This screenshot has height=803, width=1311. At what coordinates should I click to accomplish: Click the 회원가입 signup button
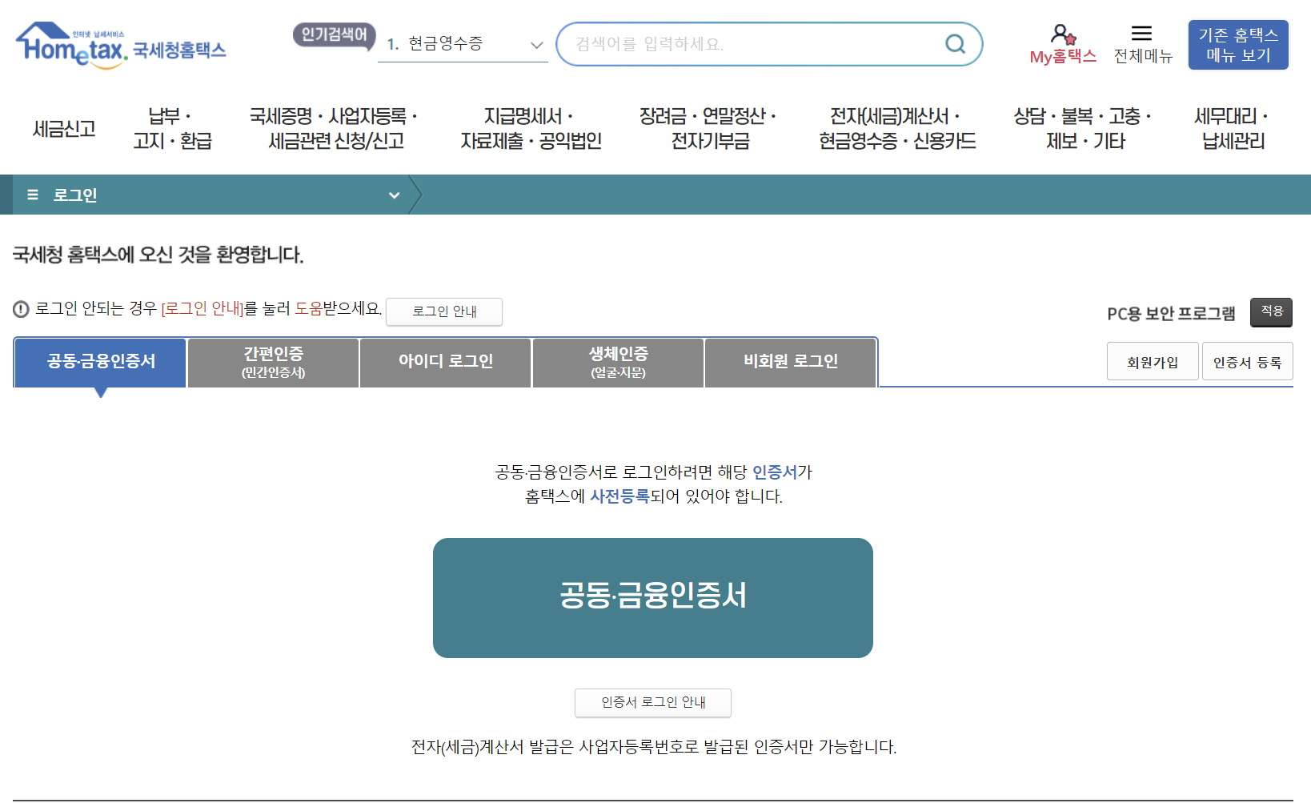(1153, 360)
